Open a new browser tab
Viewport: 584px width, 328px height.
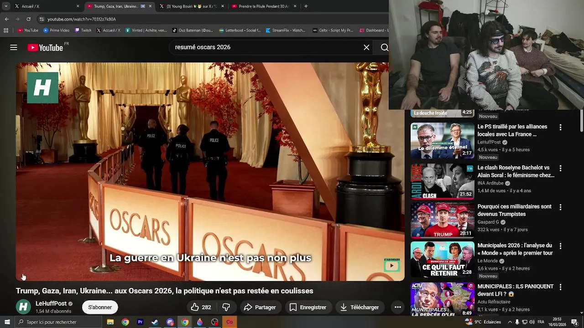pos(306,6)
